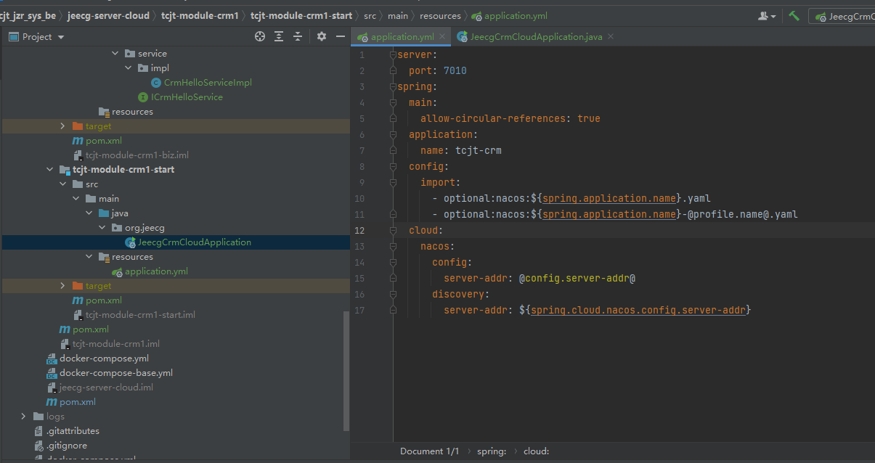Select pom.xml above tcjt-module-crm1-biz.iml
875x463 pixels.
coord(103,140)
